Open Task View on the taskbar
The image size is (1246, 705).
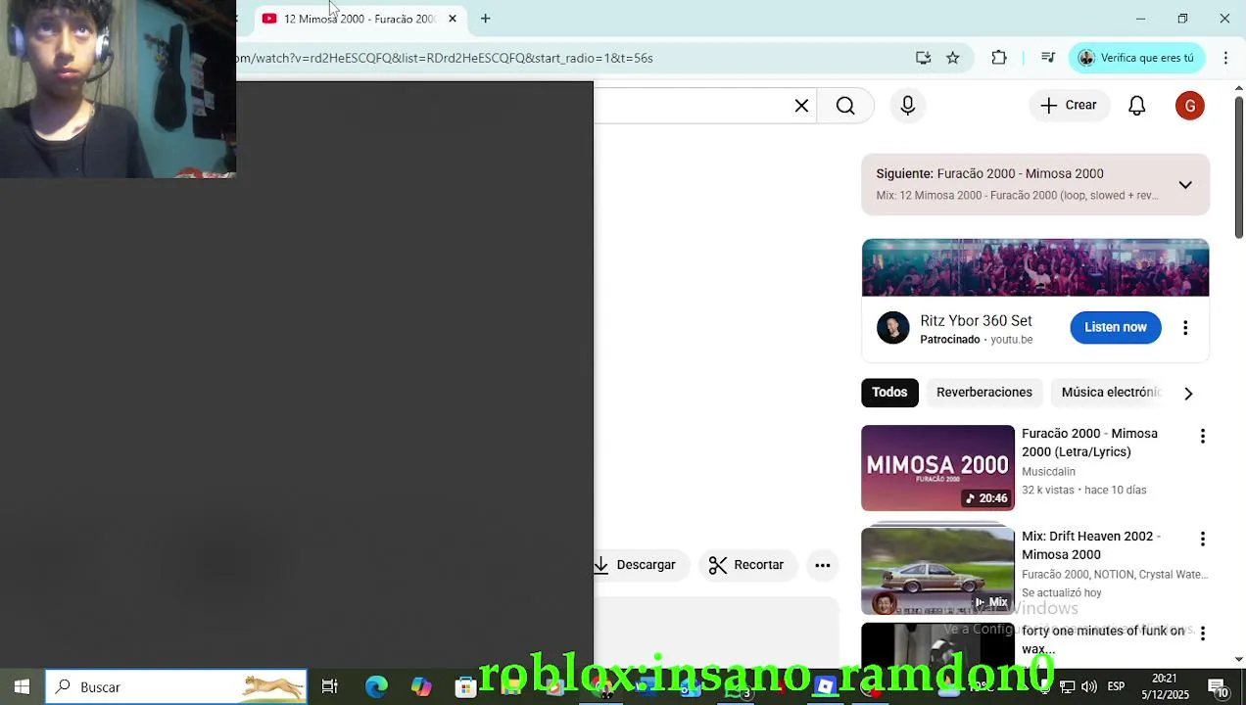[x=330, y=686]
